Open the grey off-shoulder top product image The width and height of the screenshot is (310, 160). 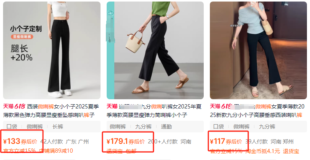(259, 50)
